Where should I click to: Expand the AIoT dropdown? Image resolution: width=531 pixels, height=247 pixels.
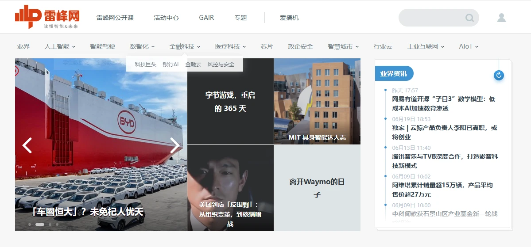tap(469, 46)
